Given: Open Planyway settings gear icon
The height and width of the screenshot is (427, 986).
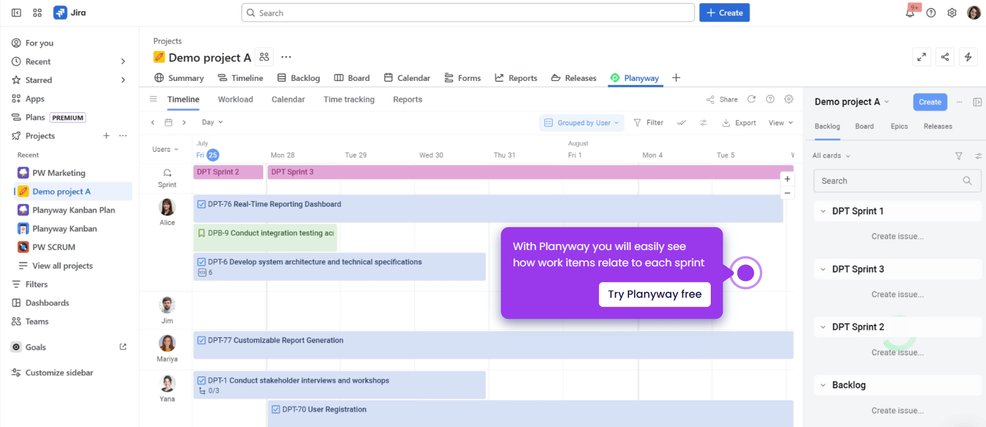Looking at the screenshot, I should coord(789,99).
